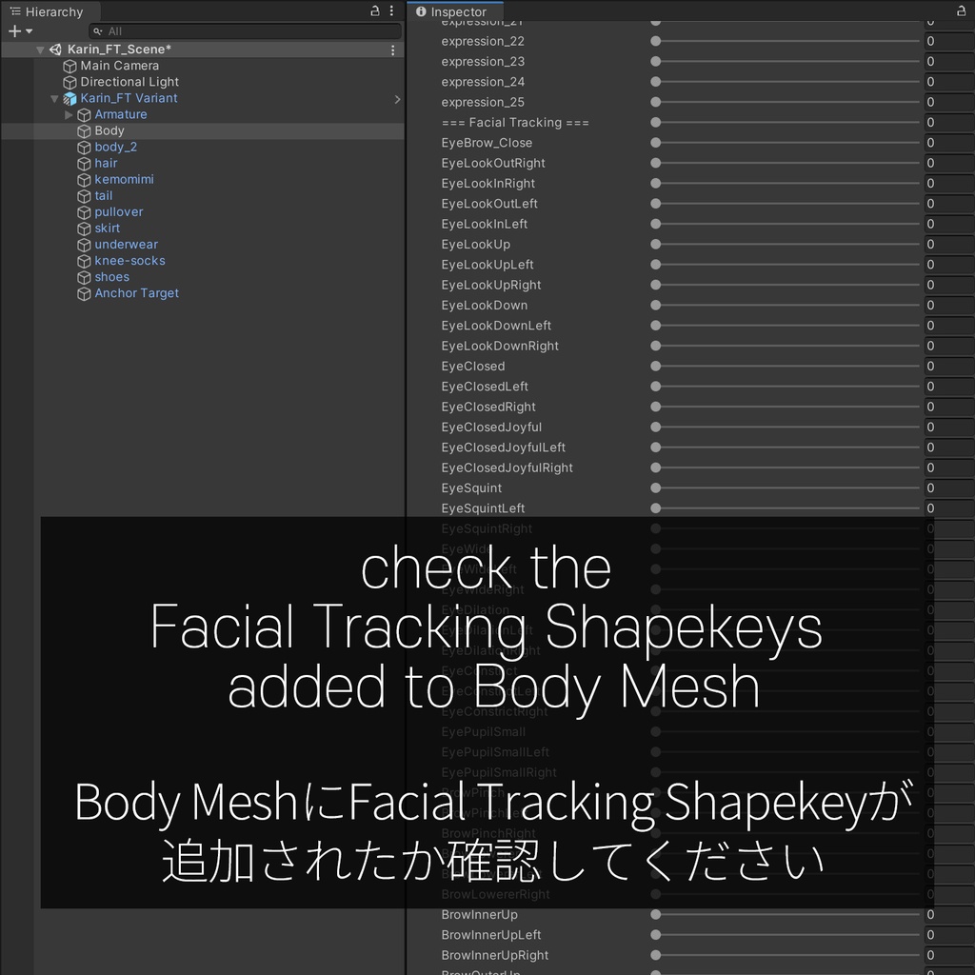Screen dimensions: 975x975
Task: Collapse the Karin_FT_Scene hierarchy root
Action: coord(40,49)
